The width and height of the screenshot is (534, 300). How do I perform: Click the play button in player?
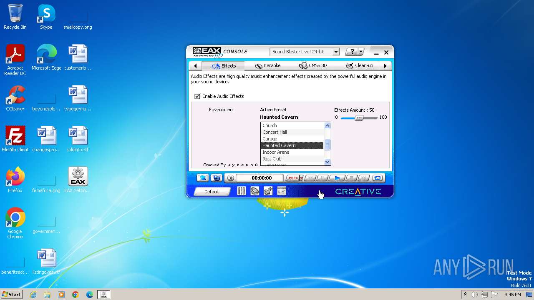pyautogui.click(x=337, y=178)
